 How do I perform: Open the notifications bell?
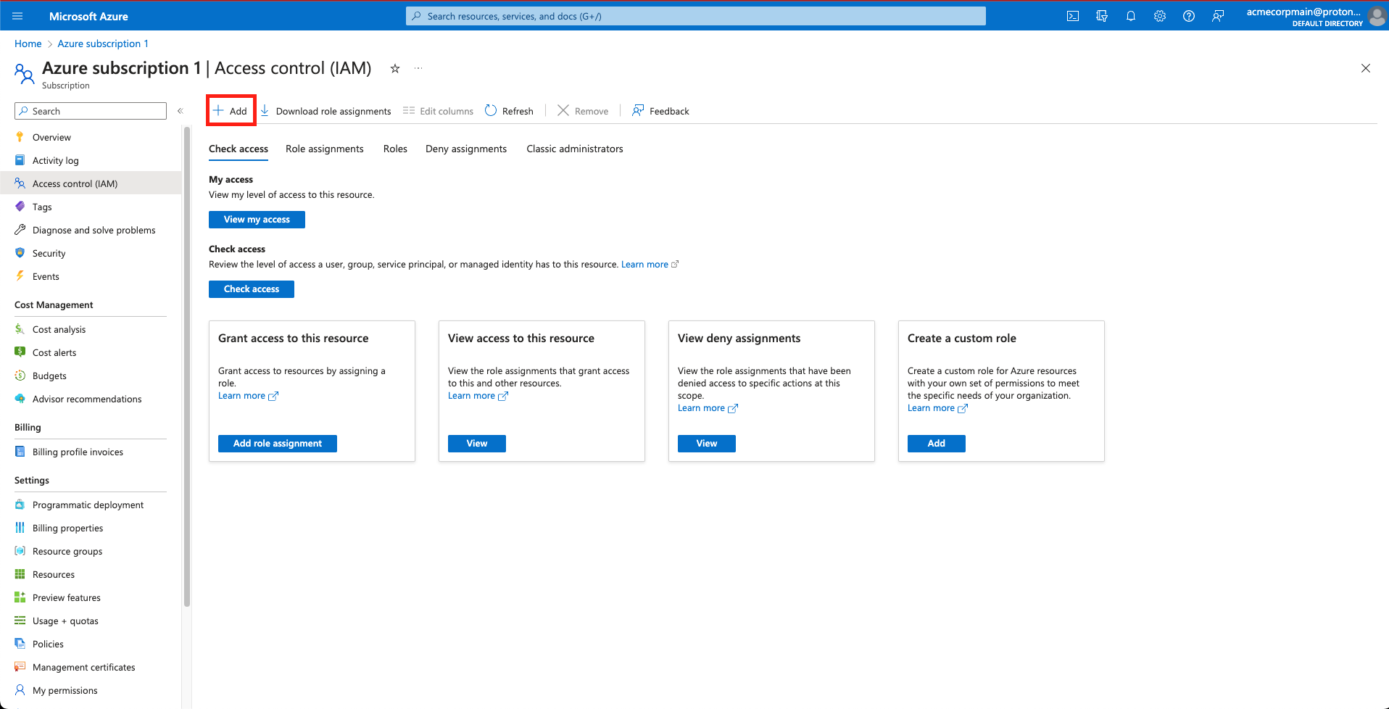coord(1131,16)
